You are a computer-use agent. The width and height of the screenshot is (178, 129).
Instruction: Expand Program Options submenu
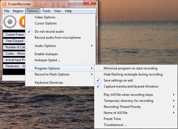click(61, 68)
